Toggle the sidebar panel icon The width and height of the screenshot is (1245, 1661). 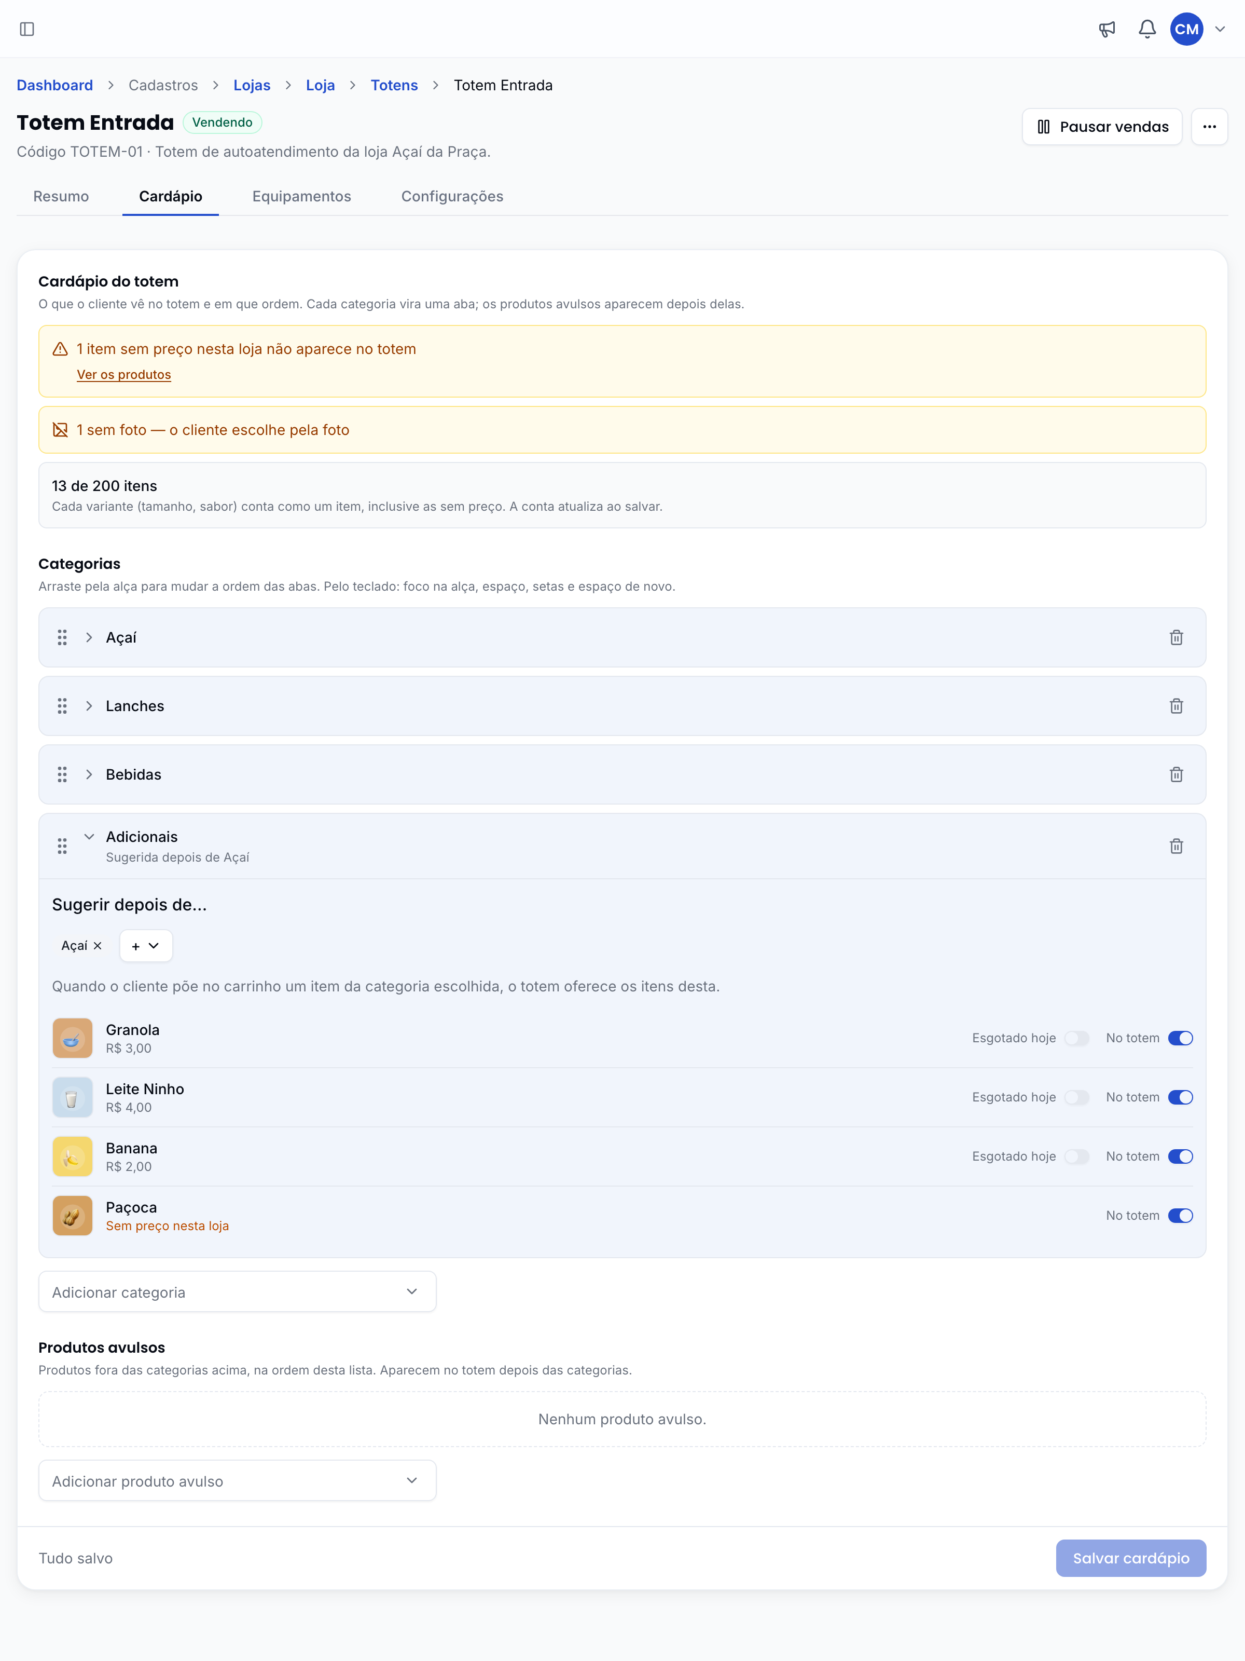27,29
